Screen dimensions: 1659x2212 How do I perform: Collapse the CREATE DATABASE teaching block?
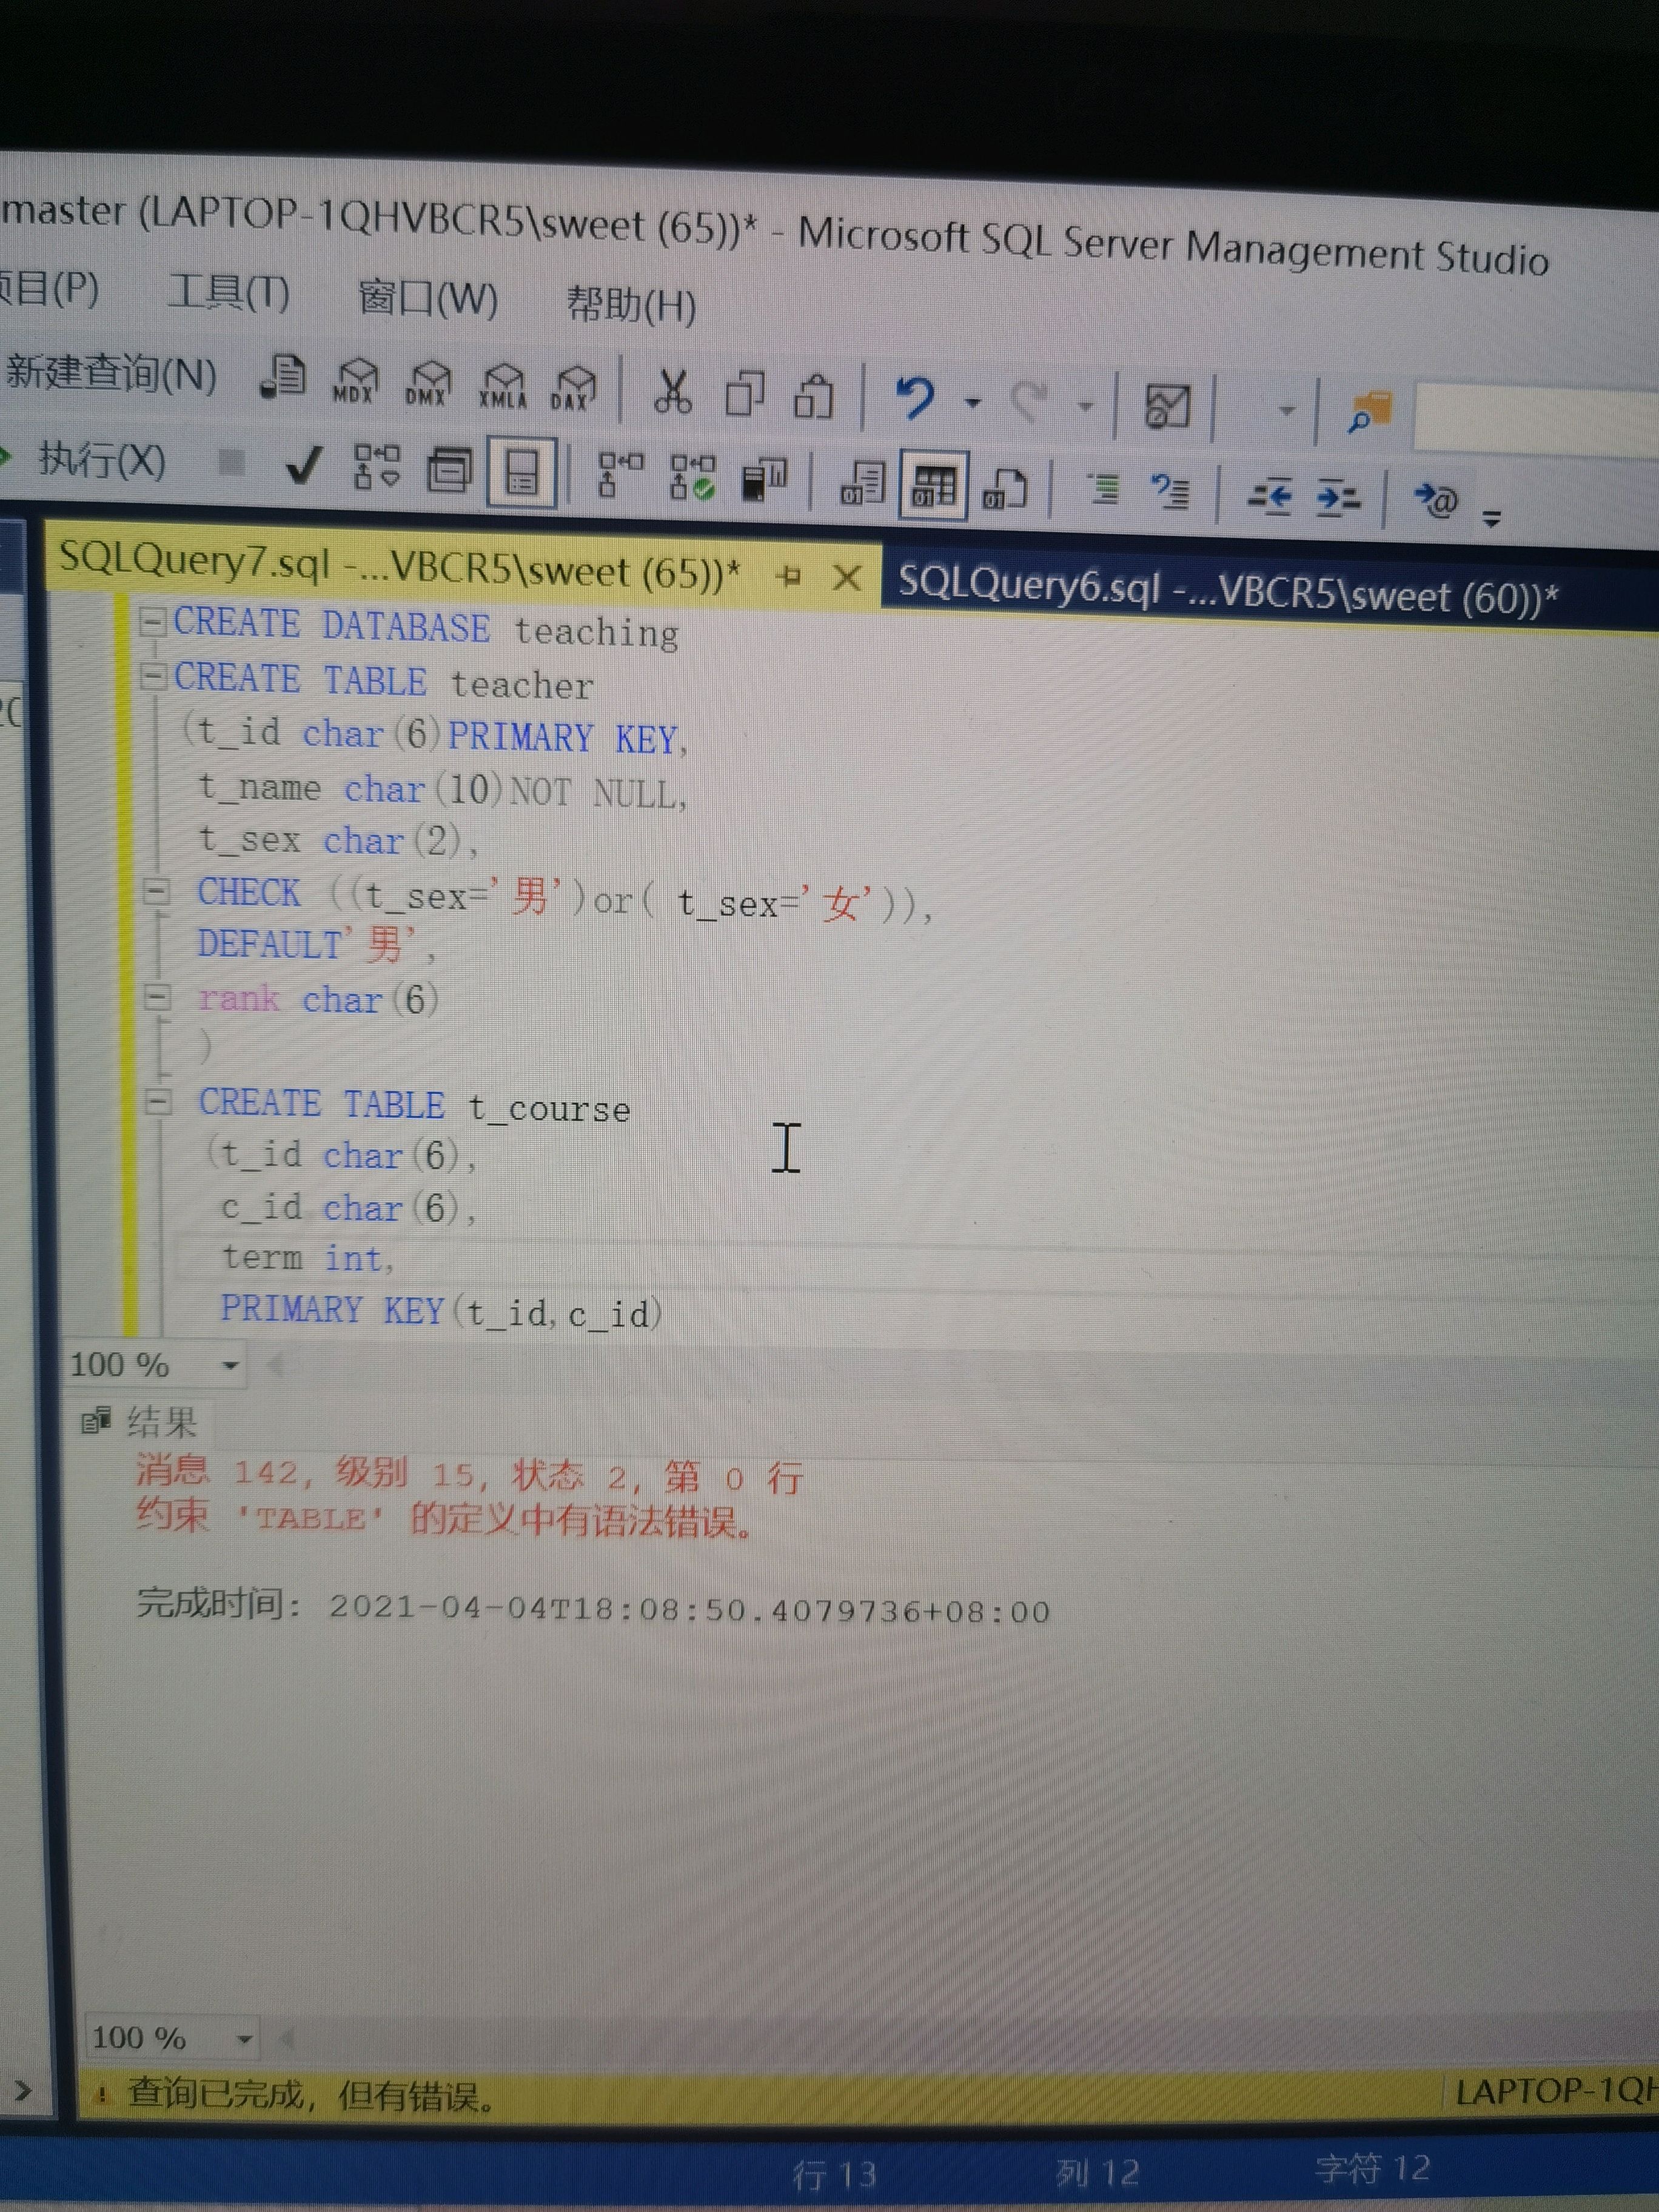pos(152,622)
